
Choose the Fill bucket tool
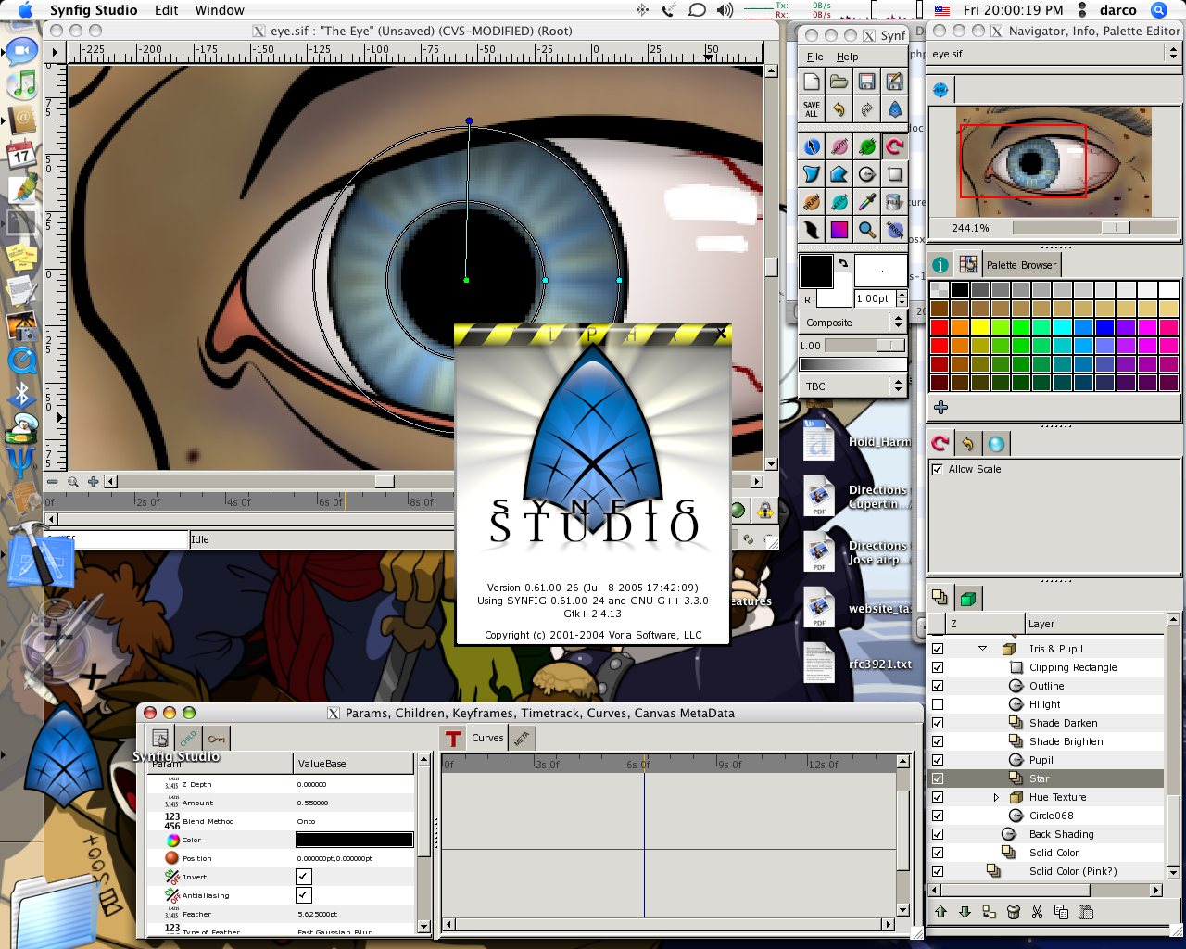(894, 202)
